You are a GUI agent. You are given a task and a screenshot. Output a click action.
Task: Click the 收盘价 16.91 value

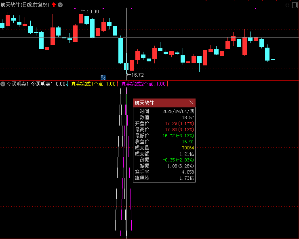pyautogui.click(x=188, y=142)
